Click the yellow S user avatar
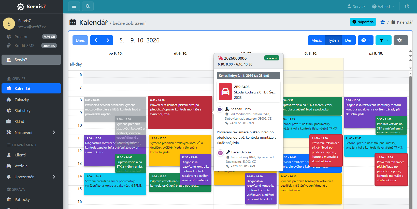The width and height of the screenshot is (417, 209). tap(9, 24)
